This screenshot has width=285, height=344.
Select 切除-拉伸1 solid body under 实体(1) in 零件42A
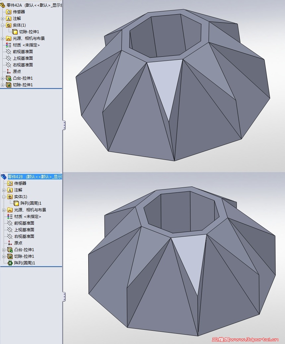[x=26, y=32]
